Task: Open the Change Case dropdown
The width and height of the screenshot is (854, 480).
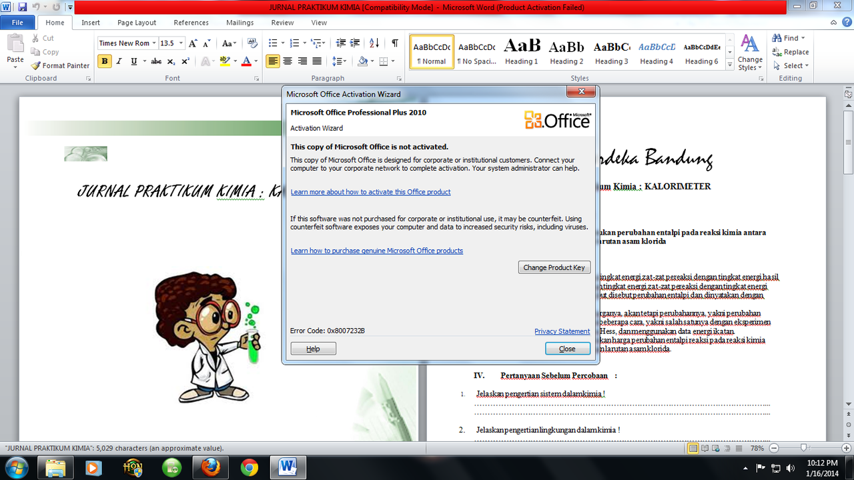Action: (x=228, y=43)
